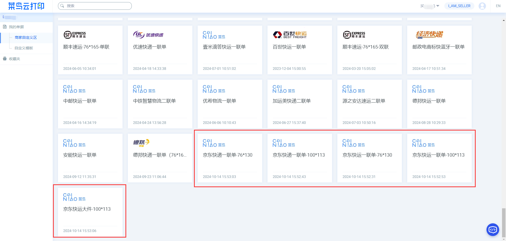The image size is (506, 241).
Task: Click Cainiao logo on 京东快运 100*113 card
Action: click(423, 143)
